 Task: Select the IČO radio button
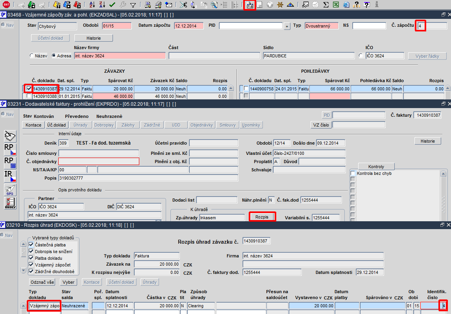point(361,56)
